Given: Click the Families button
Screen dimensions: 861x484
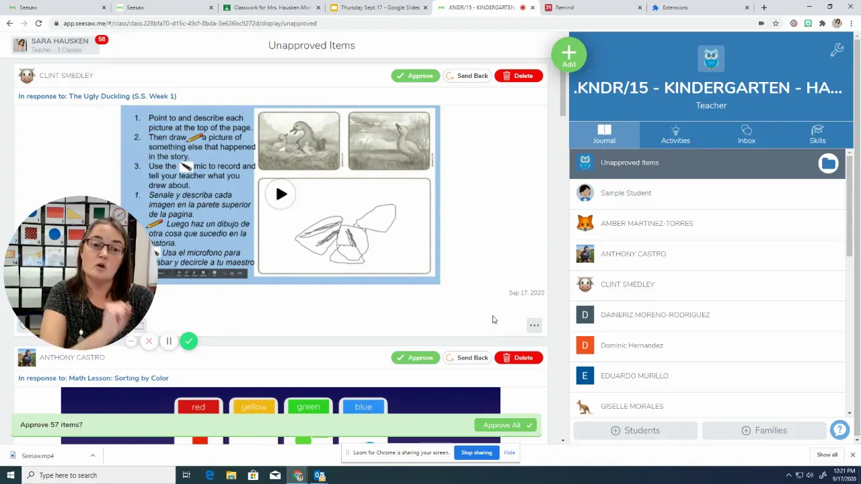Looking at the screenshot, I should 763,430.
